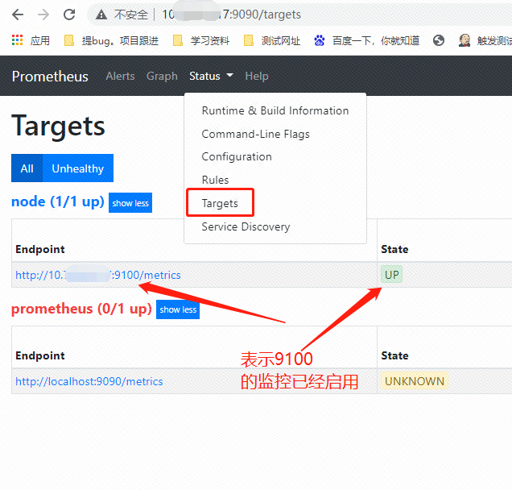Open the Baidu 百度一下 bookmark
The height and width of the screenshot is (490, 512).
pyautogui.click(x=366, y=41)
